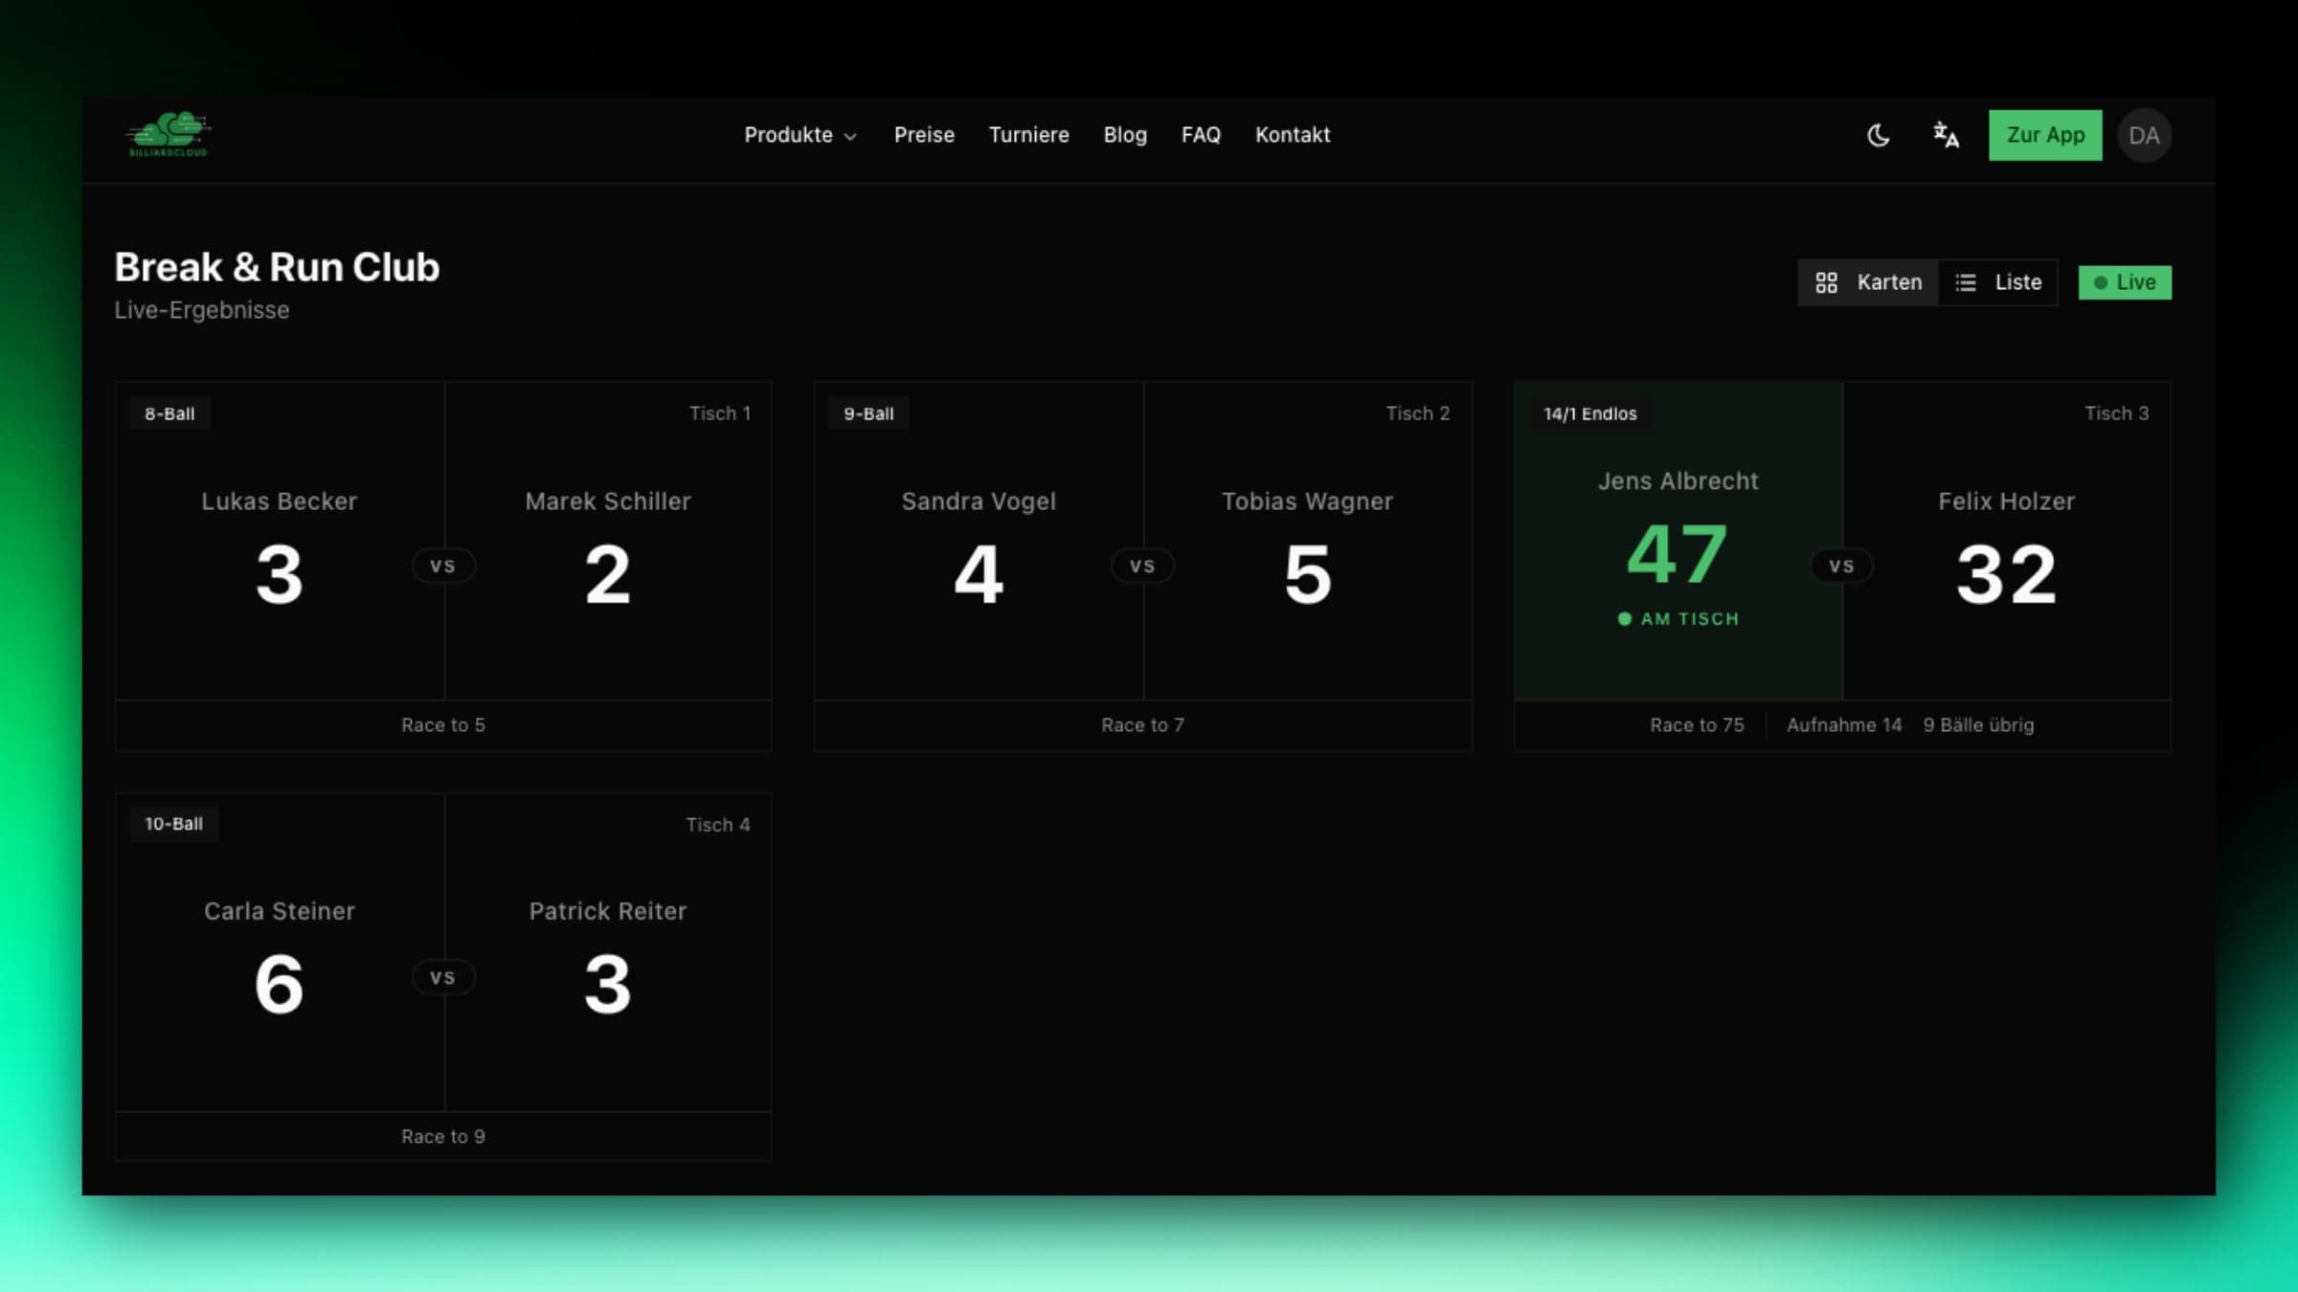Click VS badge on Tisch 3 card

tap(1841, 566)
